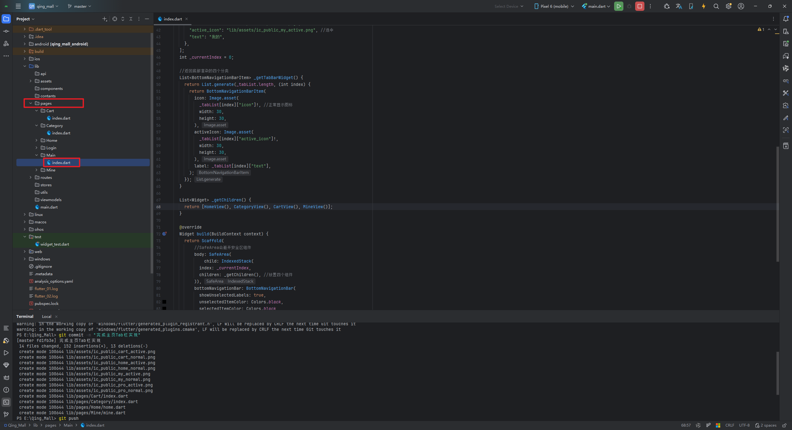
Task: Click the Flutter hot reload lightning icon
Action: 704,6
